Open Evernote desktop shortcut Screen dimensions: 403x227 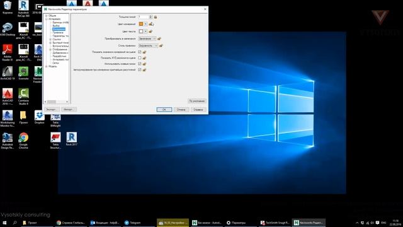point(23,73)
